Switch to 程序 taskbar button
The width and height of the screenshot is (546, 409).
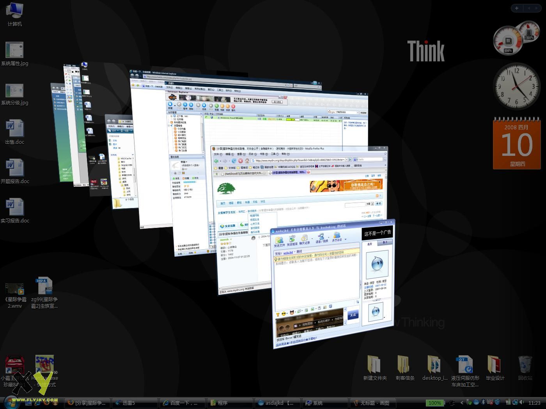[x=230, y=403]
